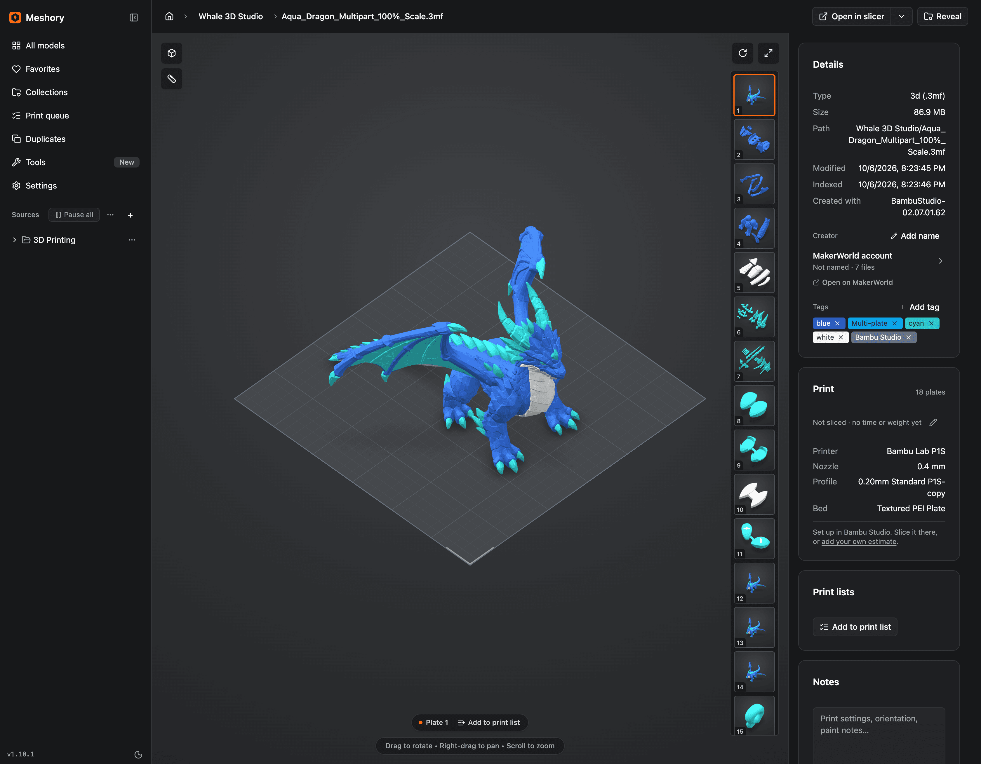Viewport: 981px width, 764px height.
Task: Open Tools section
Action: pyautogui.click(x=75, y=162)
